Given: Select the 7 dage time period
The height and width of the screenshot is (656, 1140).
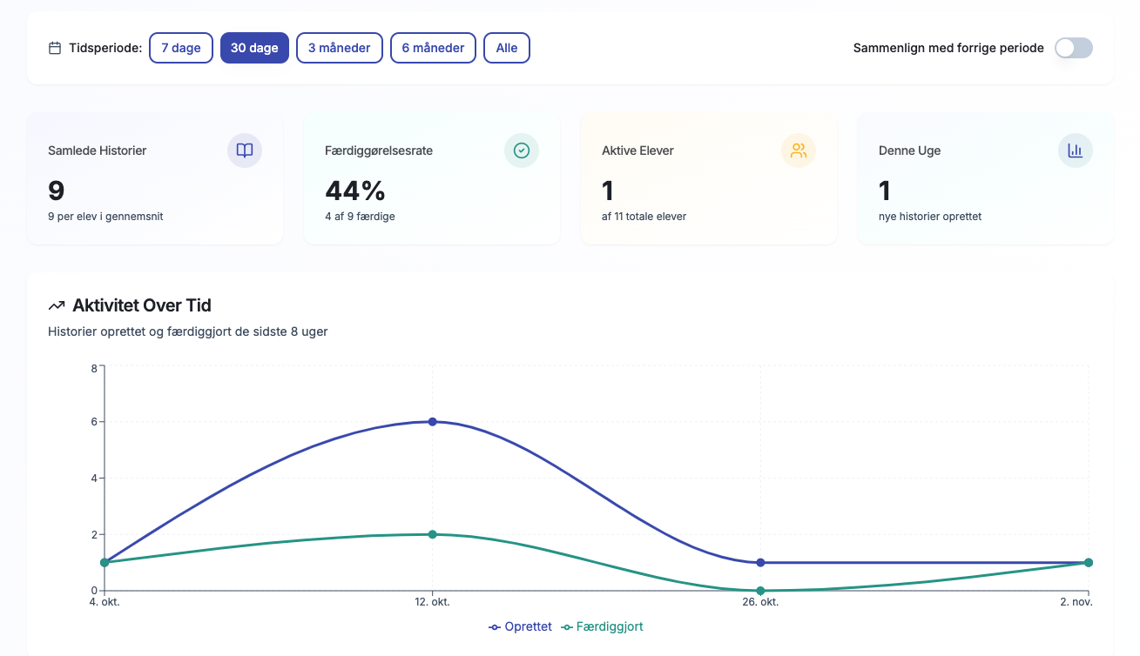Looking at the screenshot, I should click(181, 48).
